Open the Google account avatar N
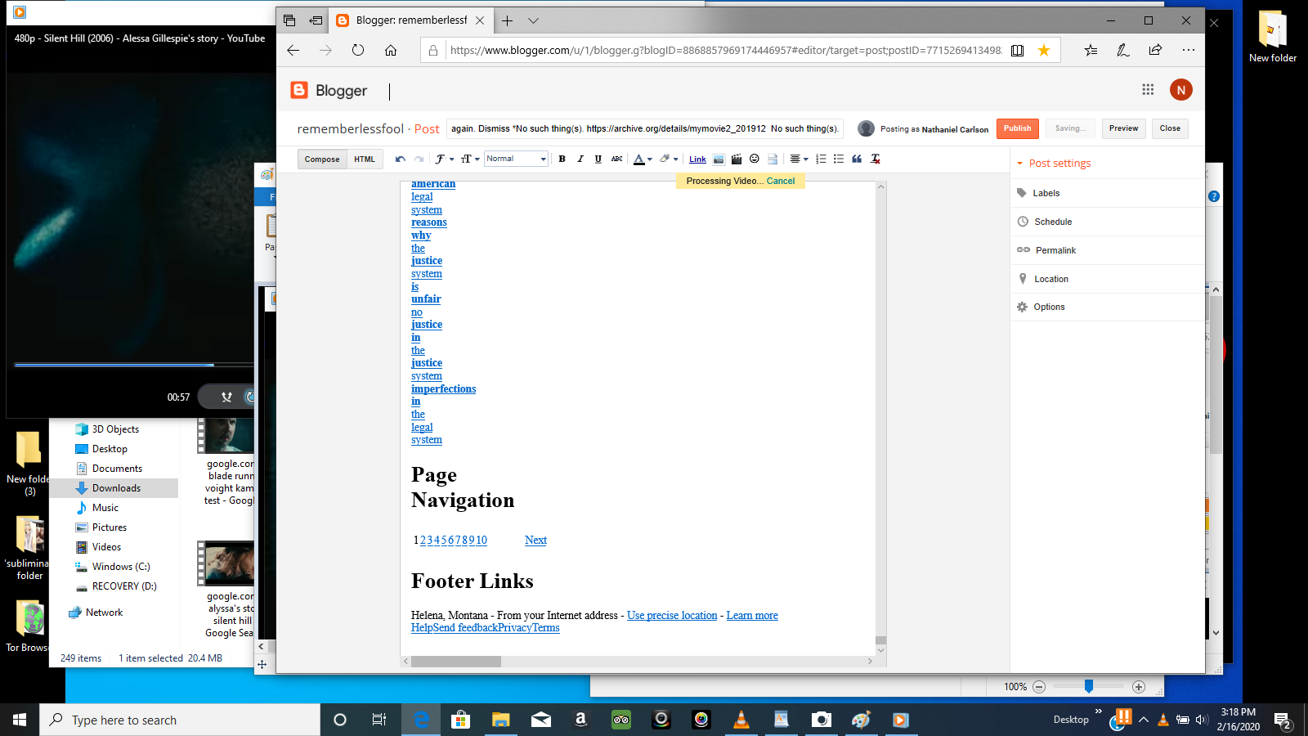Viewport: 1308px width, 736px height. pyautogui.click(x=1180, y=90)
